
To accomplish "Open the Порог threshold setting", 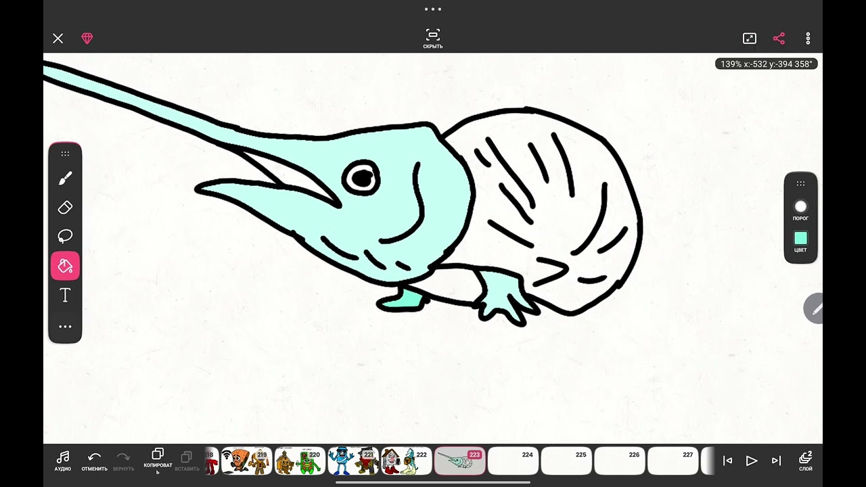I will tap(800, 210).
